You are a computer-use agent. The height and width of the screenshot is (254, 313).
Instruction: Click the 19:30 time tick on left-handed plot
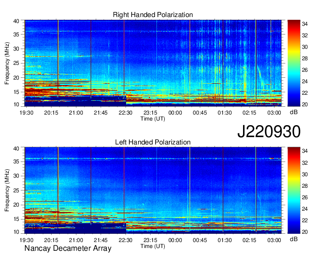pyautogui.click(x=26, y=240)
